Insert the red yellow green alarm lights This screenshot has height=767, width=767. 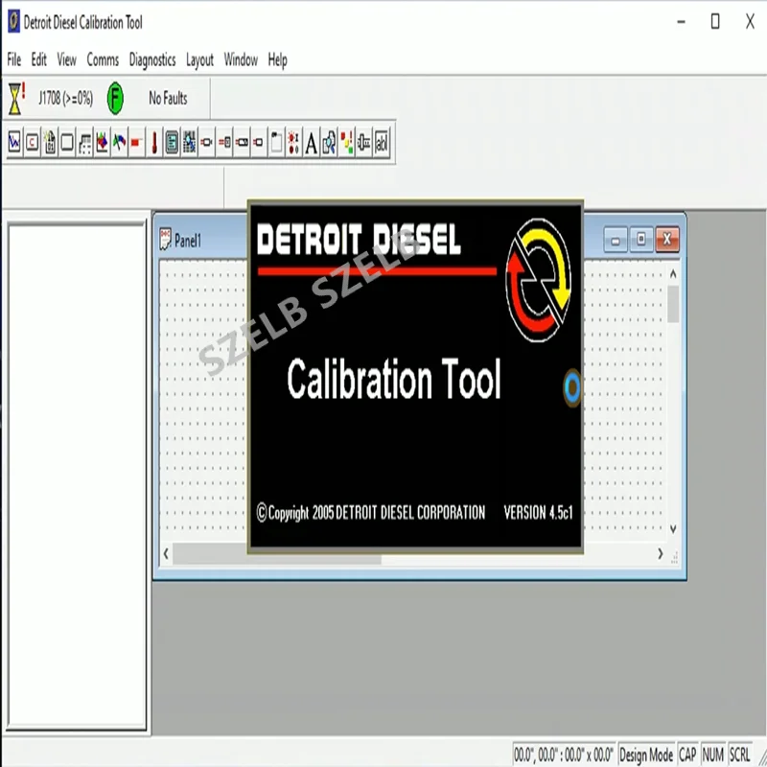click(346, 142)
